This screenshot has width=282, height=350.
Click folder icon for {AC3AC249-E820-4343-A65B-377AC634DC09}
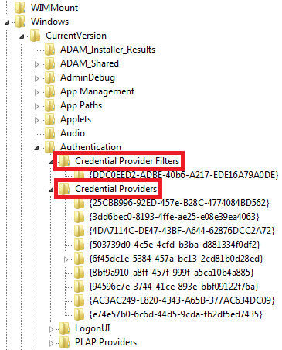tap(80, 300)
